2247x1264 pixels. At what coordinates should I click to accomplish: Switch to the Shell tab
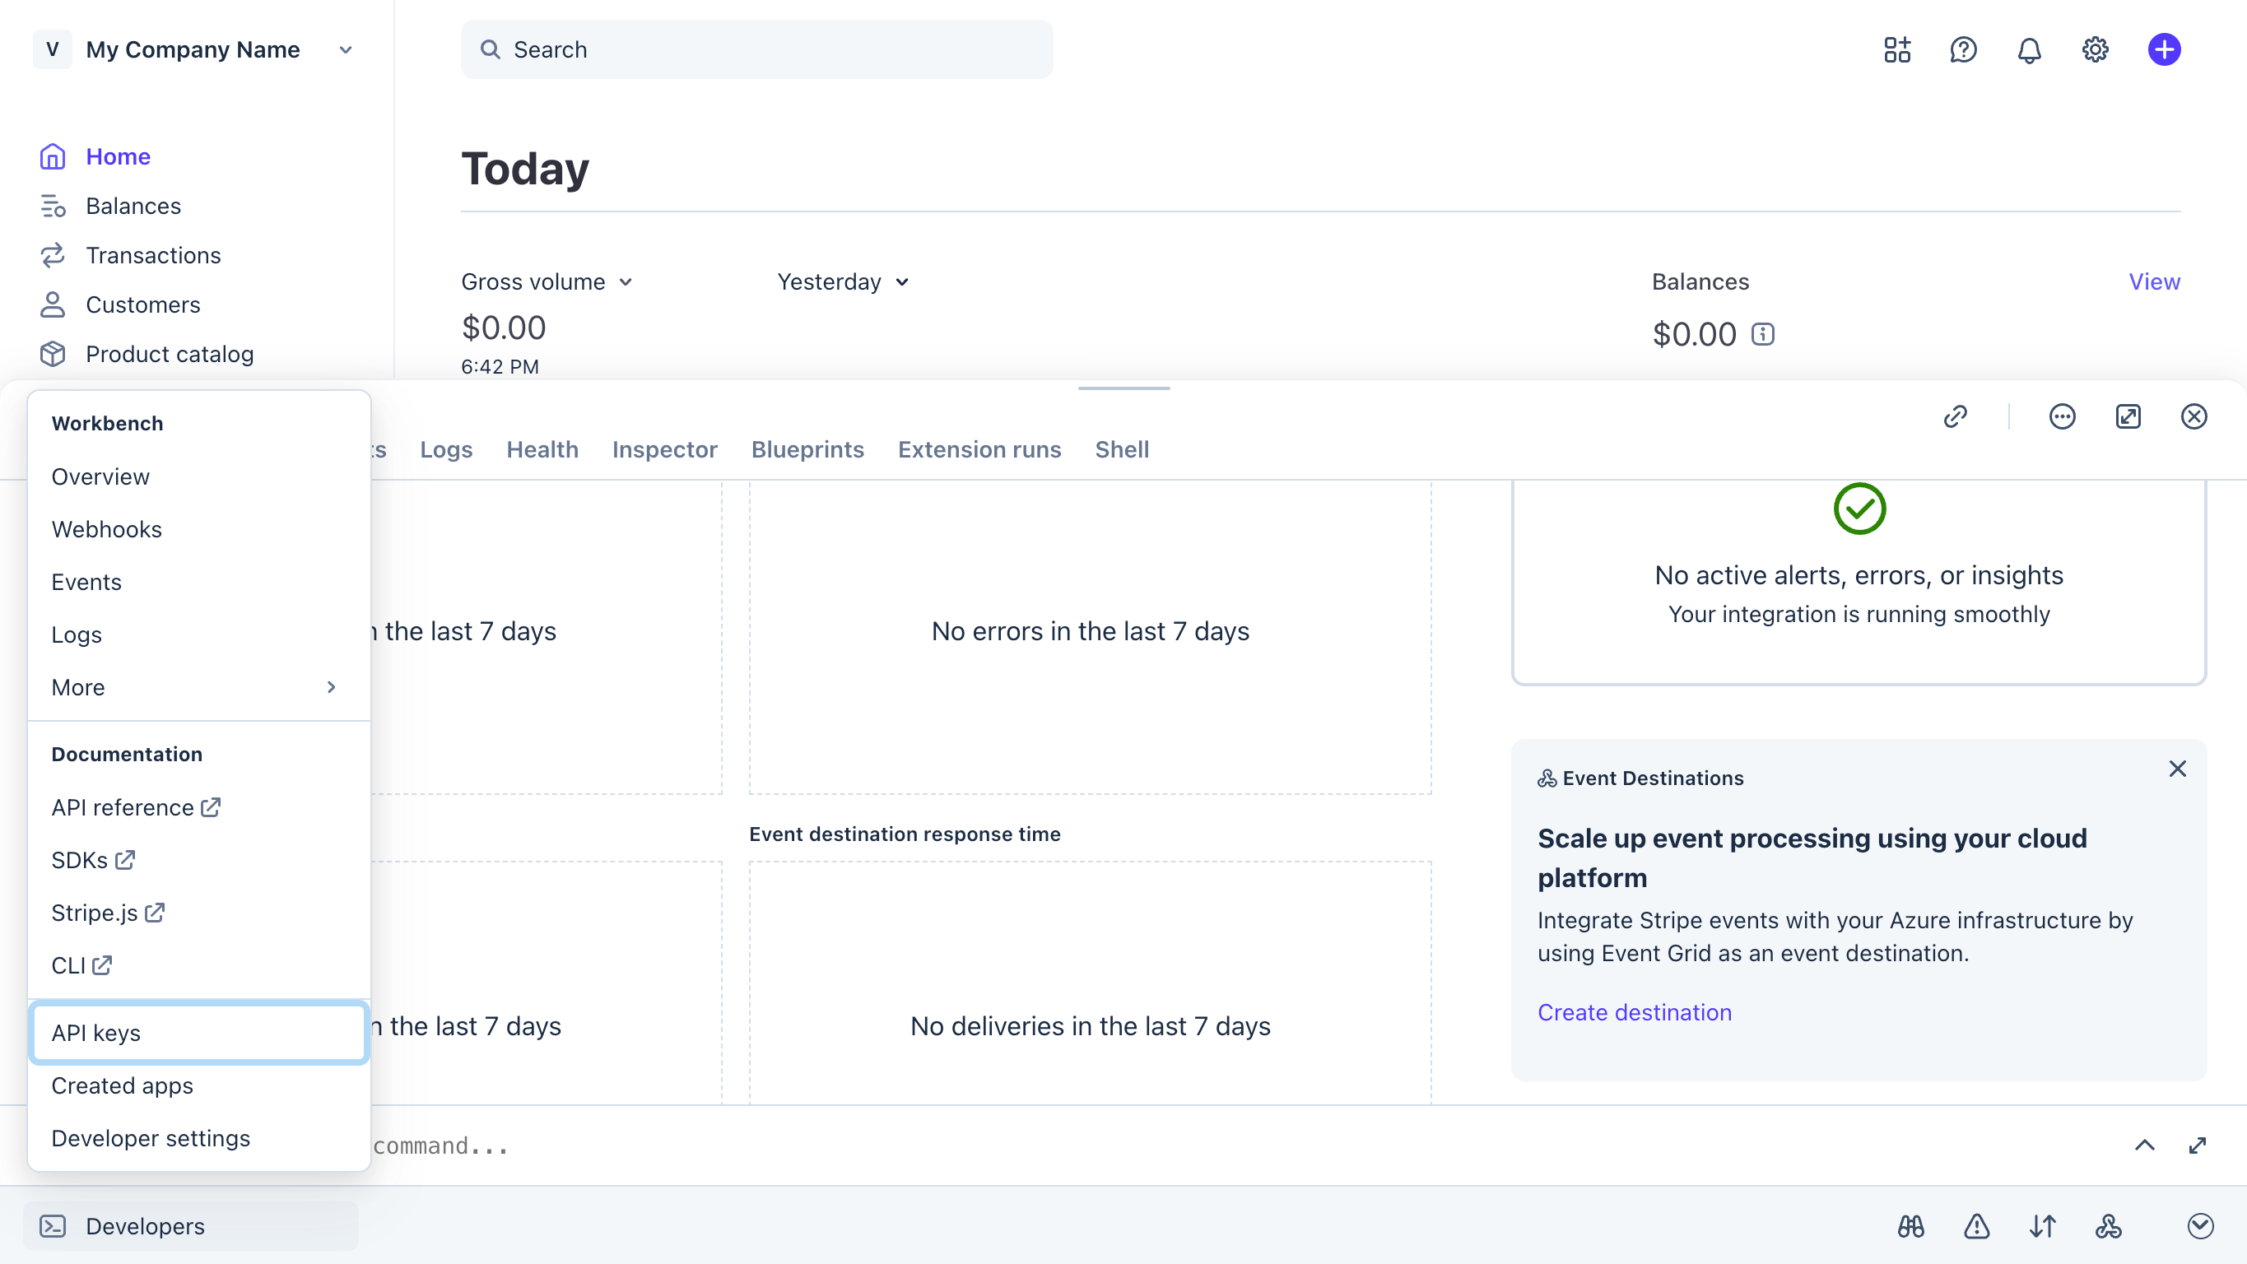(1122, 449)
